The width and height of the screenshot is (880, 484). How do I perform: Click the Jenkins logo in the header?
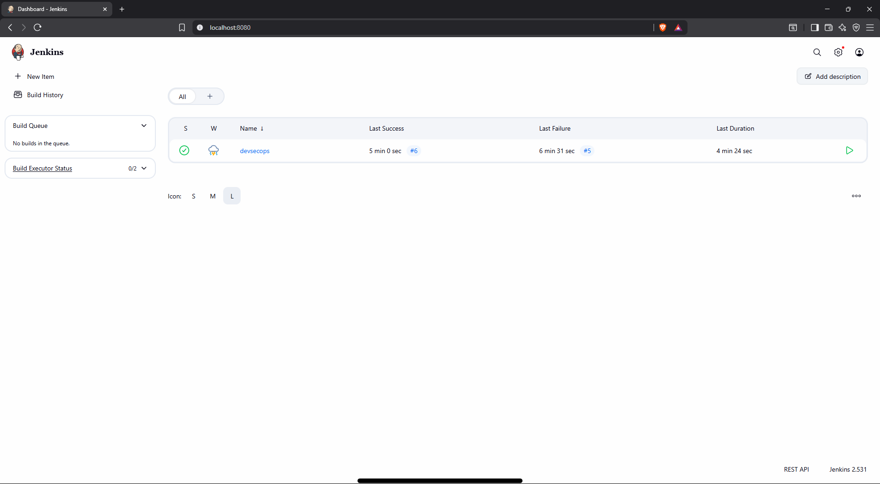click(x=18, y=52)
